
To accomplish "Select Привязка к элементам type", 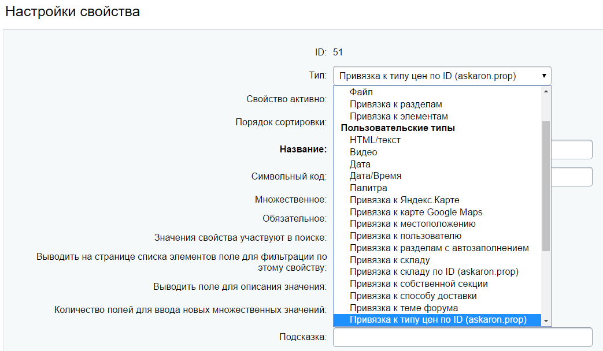I will point(398,117).
